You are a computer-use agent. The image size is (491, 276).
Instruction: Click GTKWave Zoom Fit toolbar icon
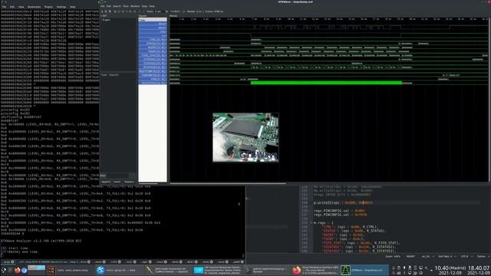[115, 11]
